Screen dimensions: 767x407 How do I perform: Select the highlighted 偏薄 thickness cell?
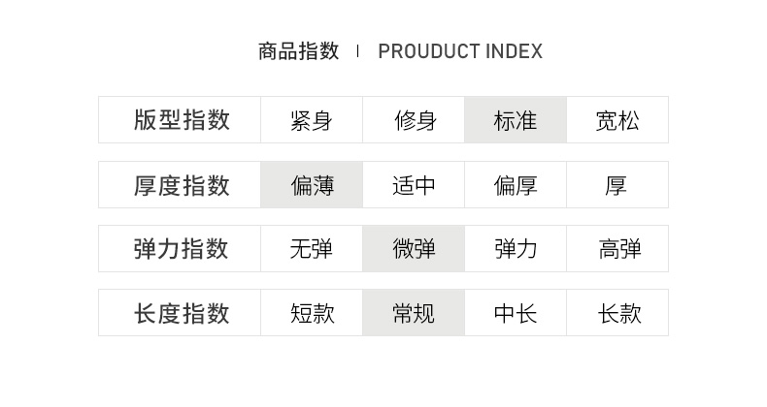click(311, 185)
